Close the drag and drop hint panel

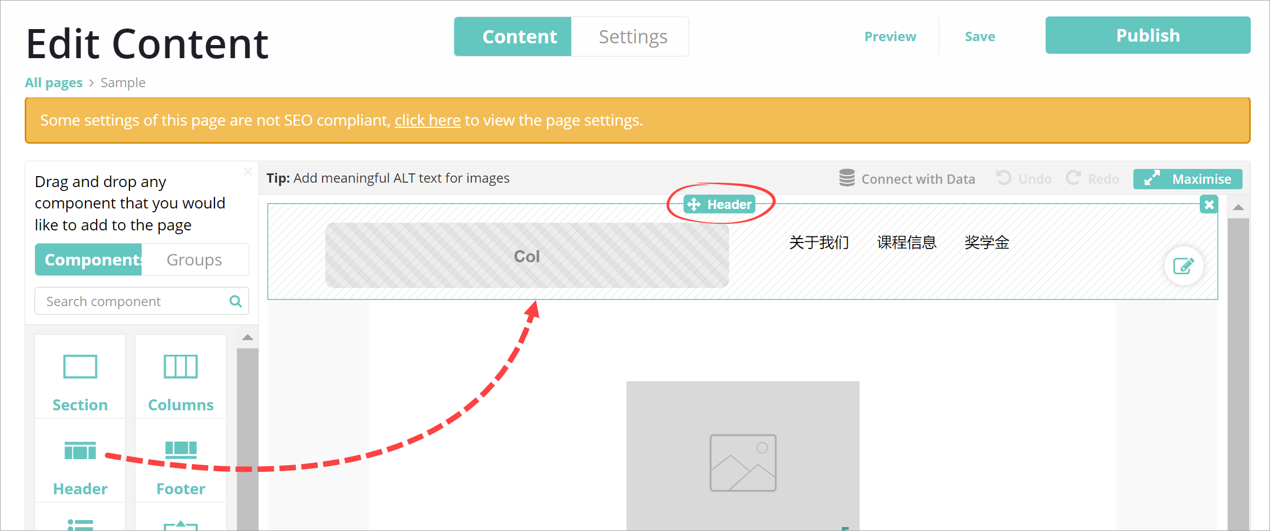248,172
